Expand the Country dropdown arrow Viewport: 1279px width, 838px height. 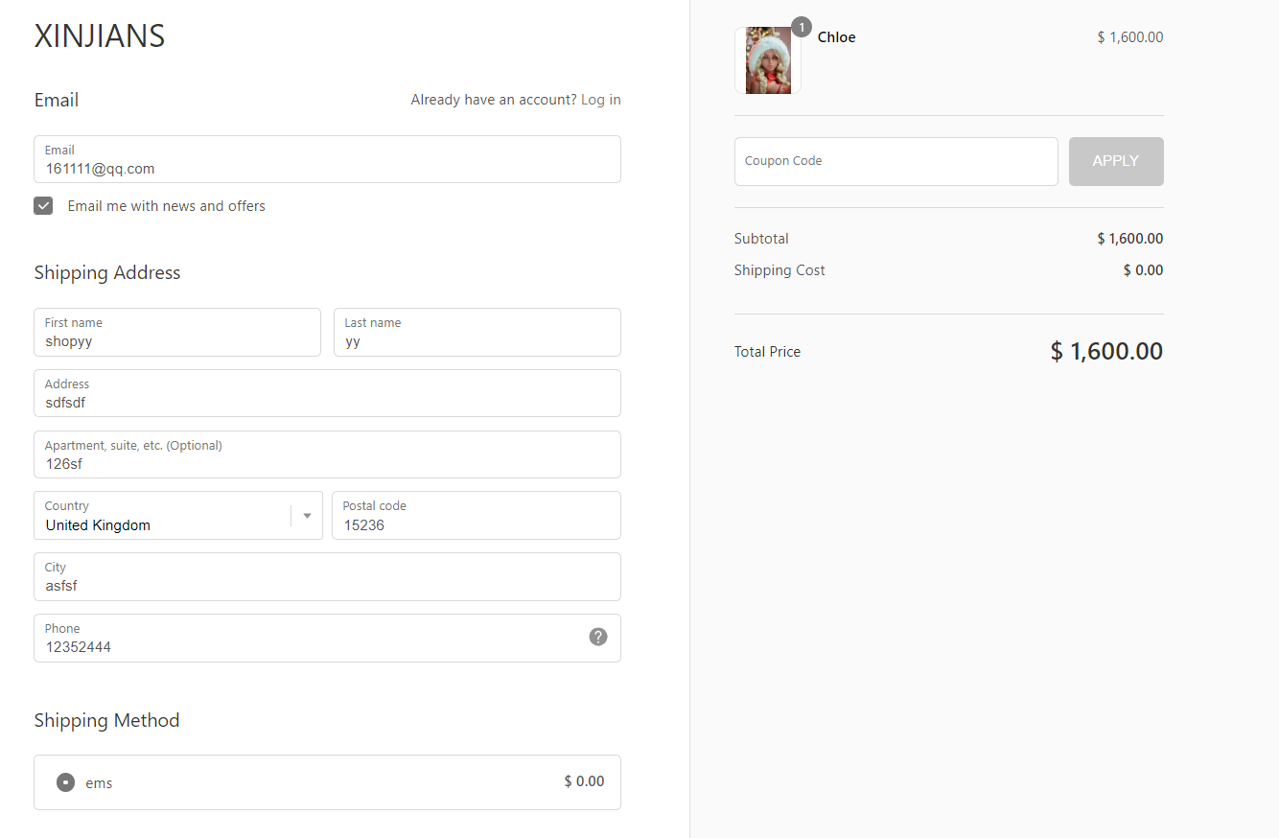pos(307,516)
